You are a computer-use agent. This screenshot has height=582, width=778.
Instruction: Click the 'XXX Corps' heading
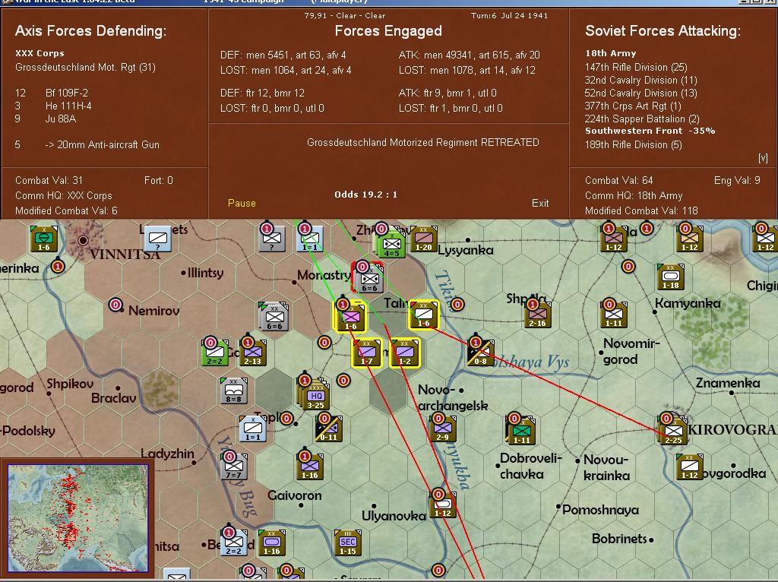point(40,53)
